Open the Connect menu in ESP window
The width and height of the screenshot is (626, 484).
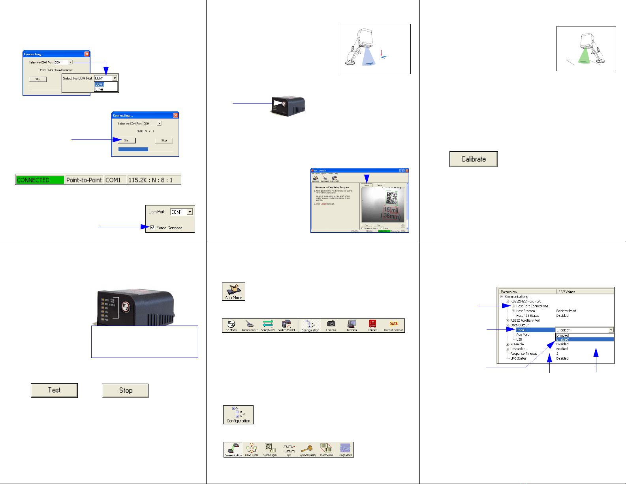(x=331, y=174)
